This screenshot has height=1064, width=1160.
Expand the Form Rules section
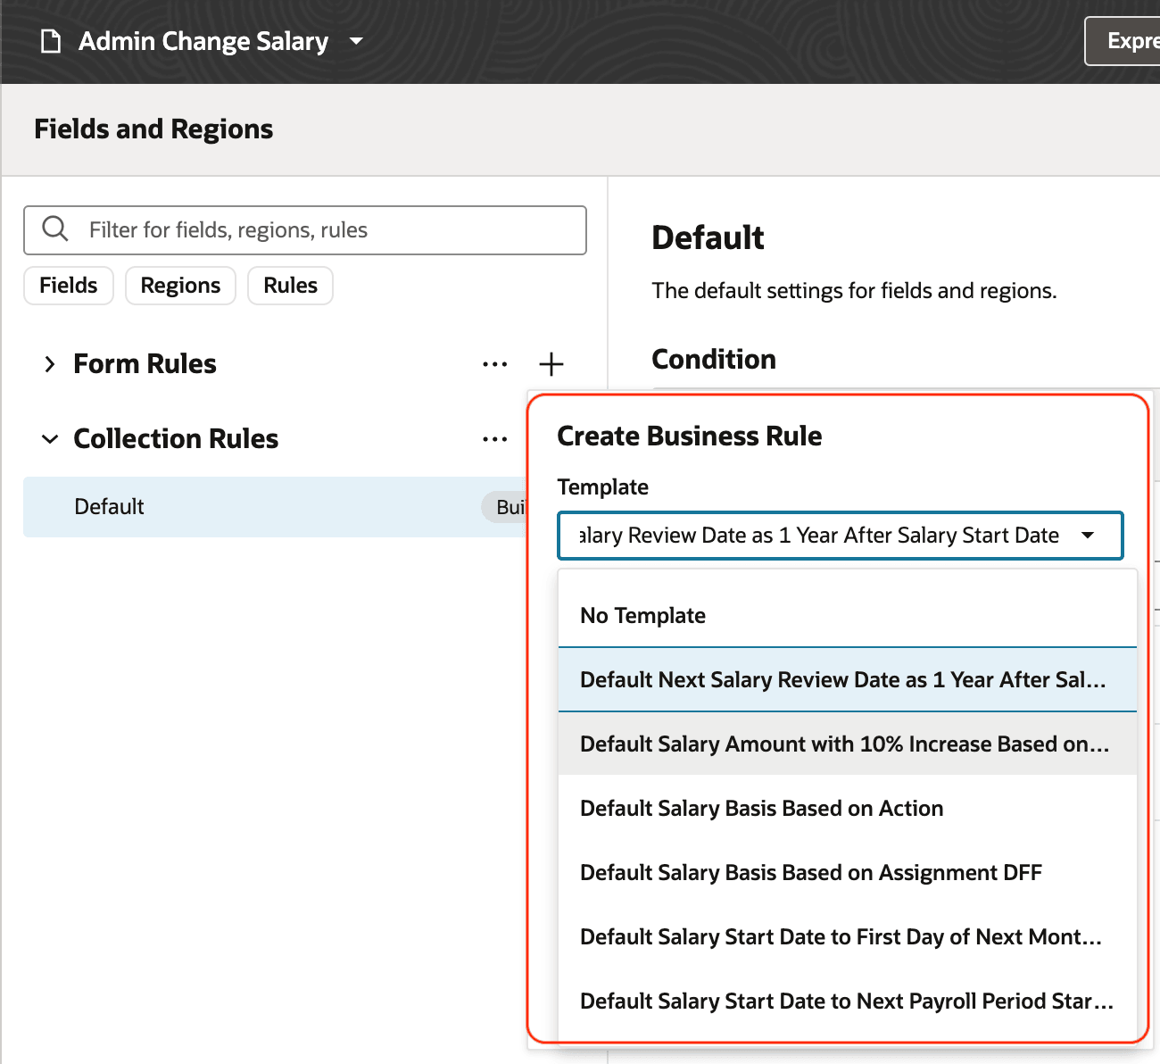coord(51,364)
